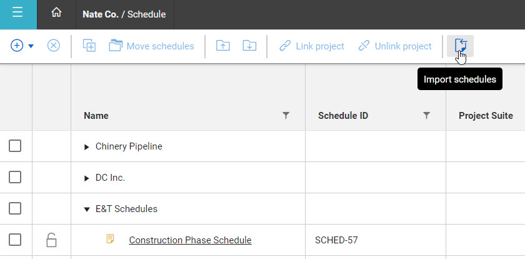Check the Chinery Pipeline row checkbox

(15, 146)
